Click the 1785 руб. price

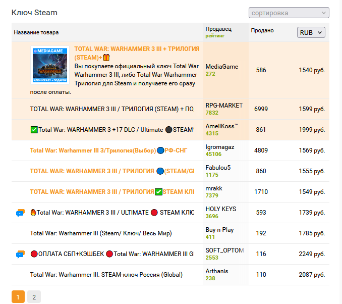312,233
